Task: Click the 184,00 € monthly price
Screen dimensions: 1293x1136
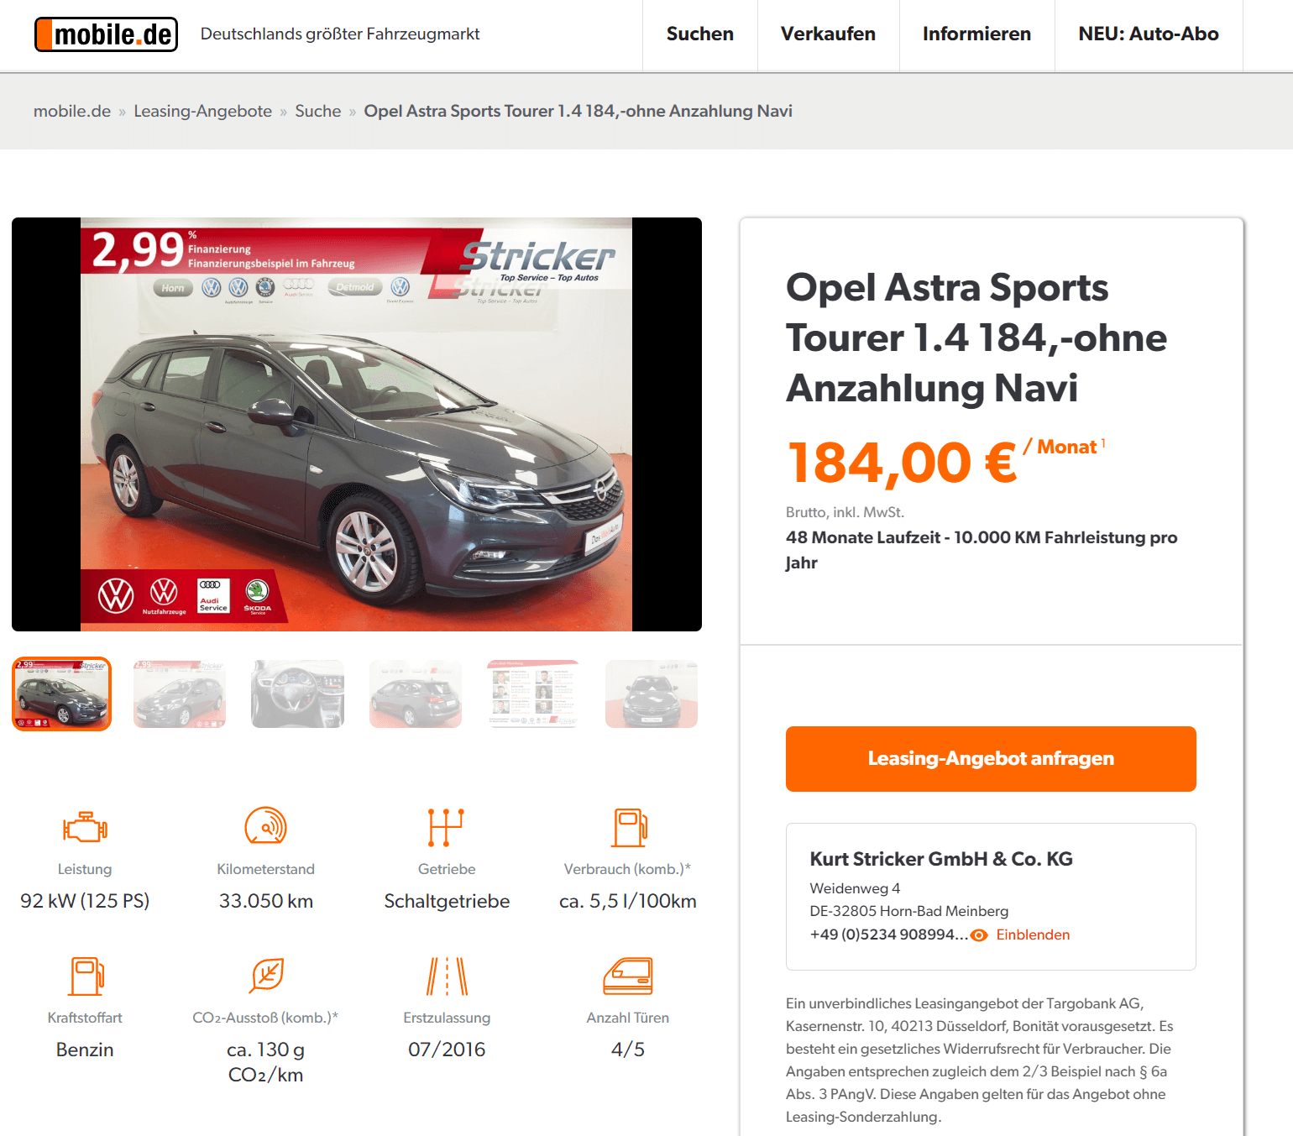Action: tap(902, 463)
